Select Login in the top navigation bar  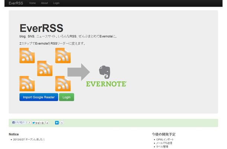click(56, 3)
